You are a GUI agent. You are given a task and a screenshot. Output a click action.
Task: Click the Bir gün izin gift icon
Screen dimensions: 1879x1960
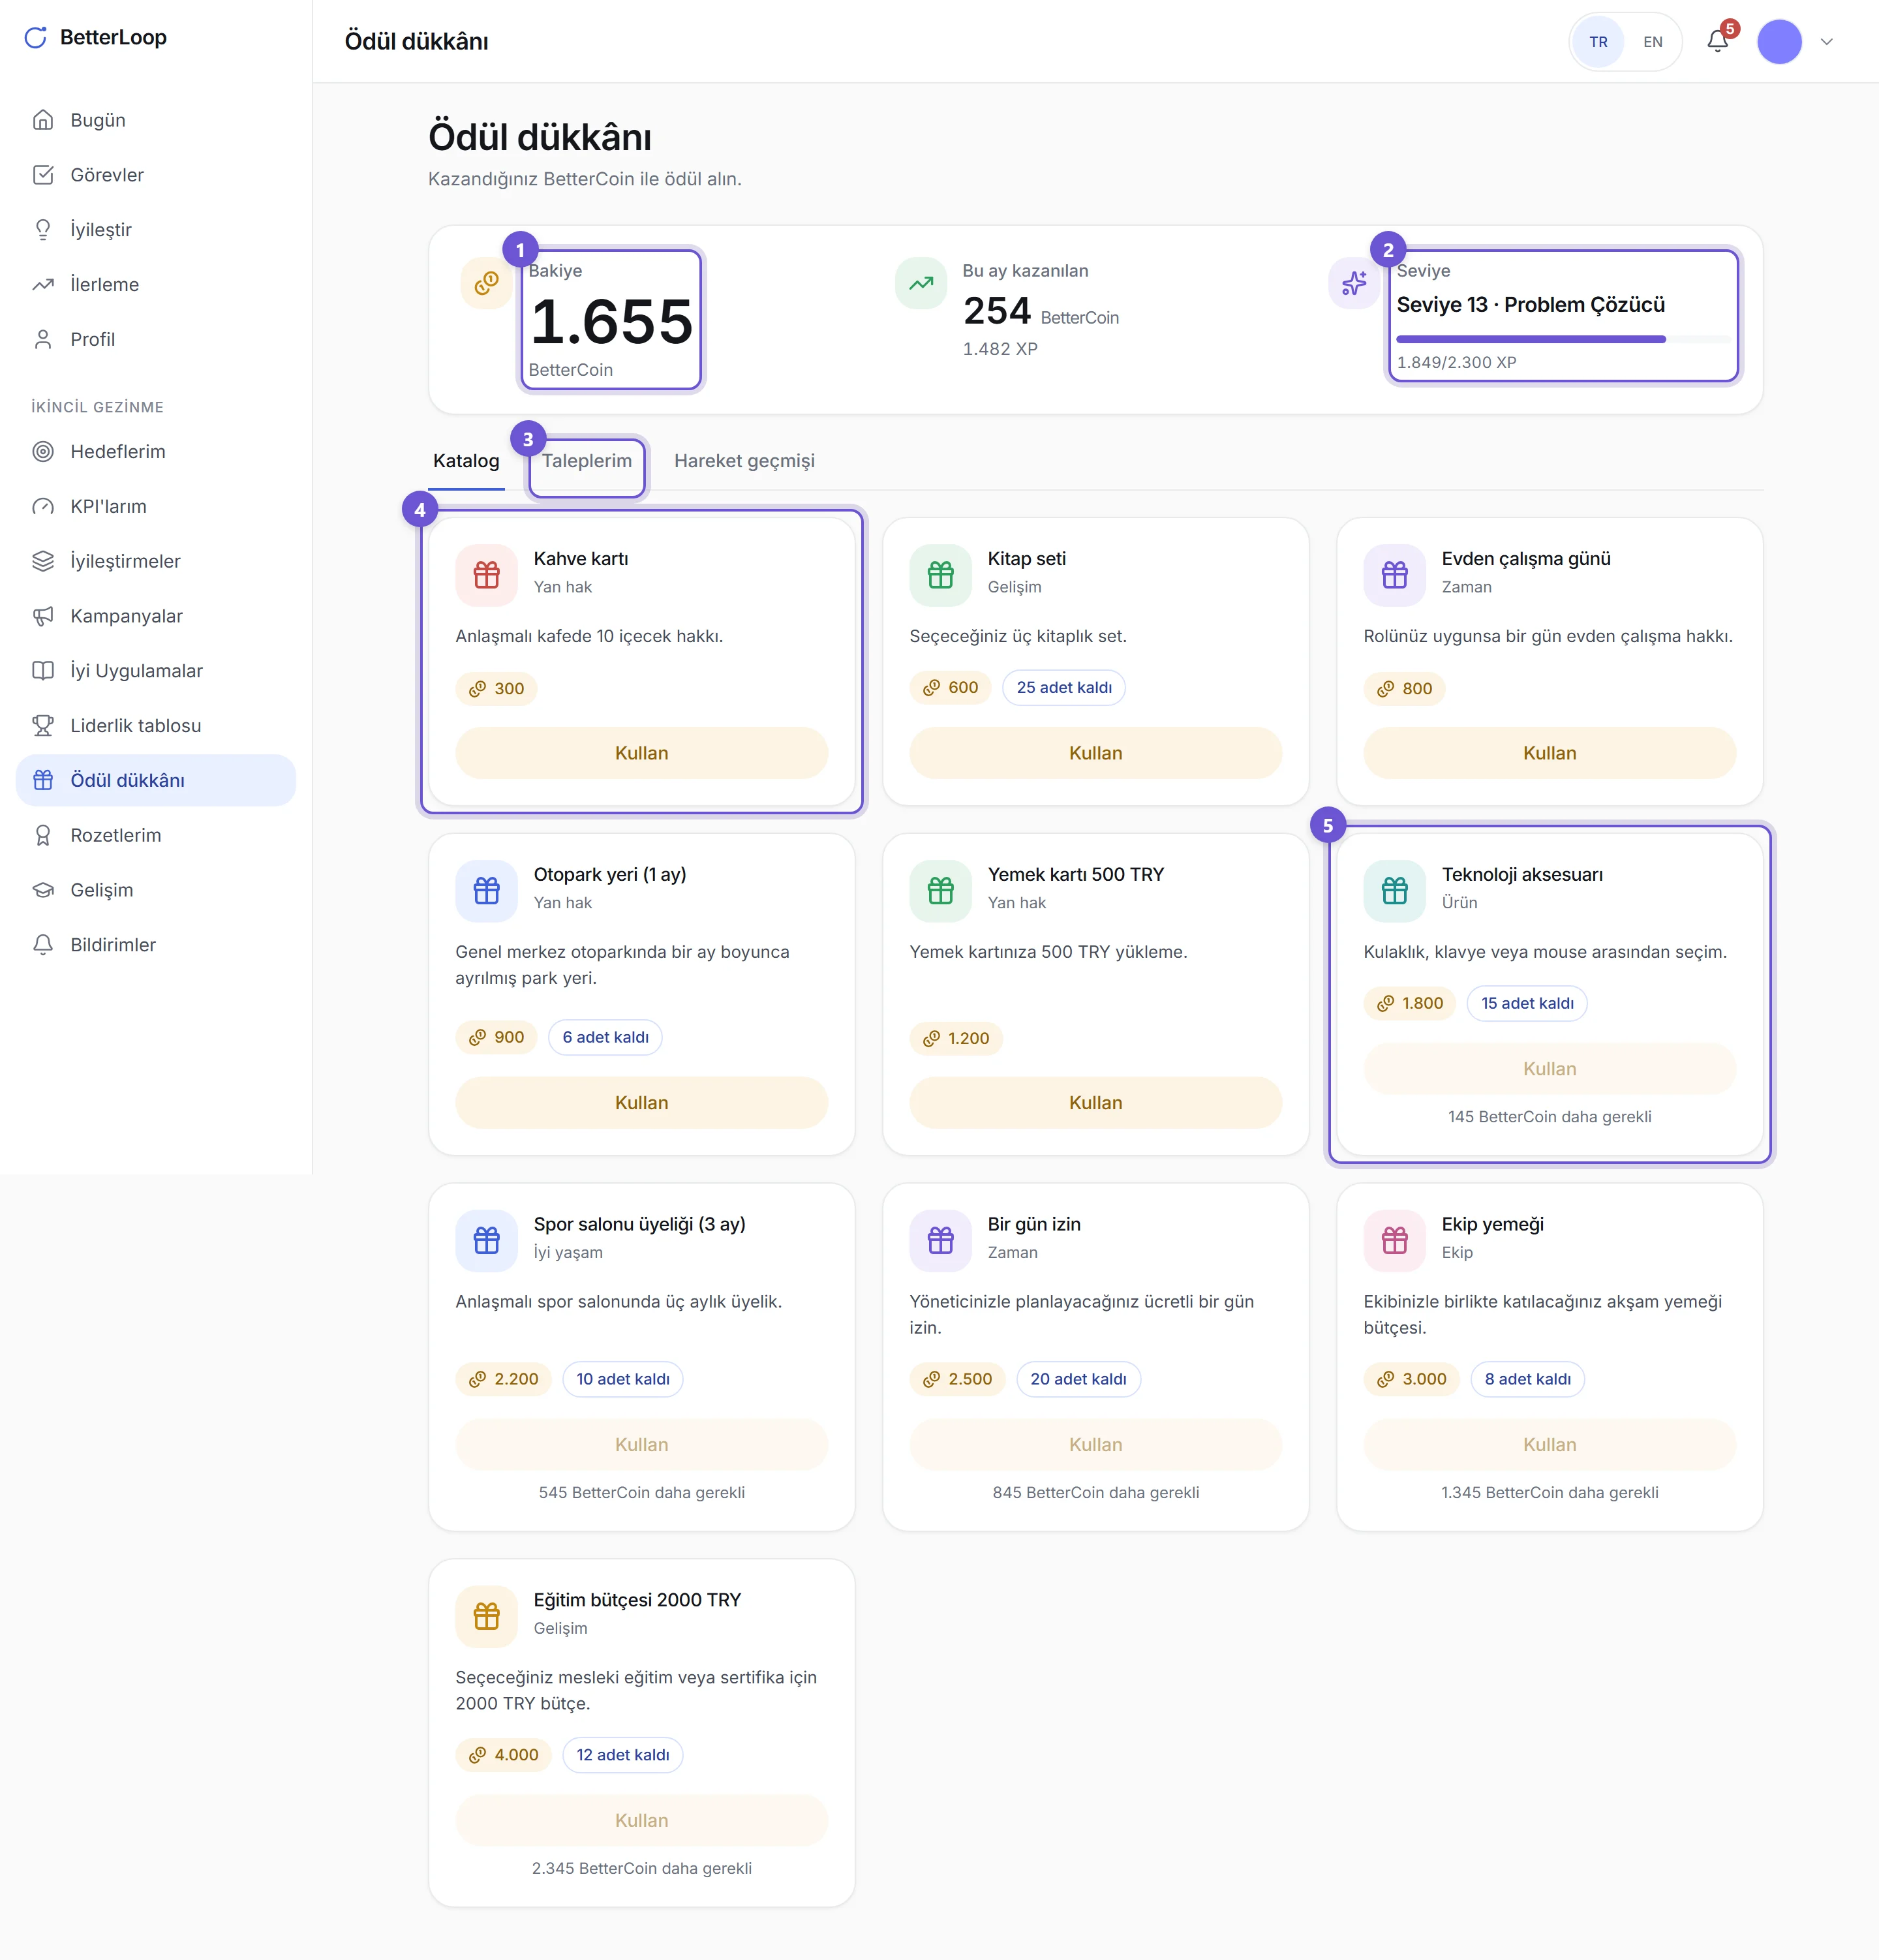(x=941, y=1241)
